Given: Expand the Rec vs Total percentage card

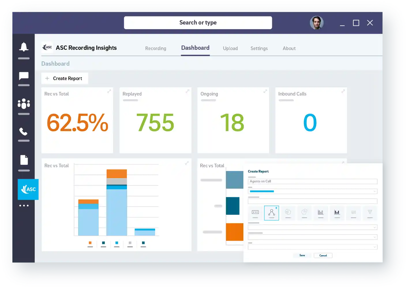Looking at the screenshot, I should (109, 91).
